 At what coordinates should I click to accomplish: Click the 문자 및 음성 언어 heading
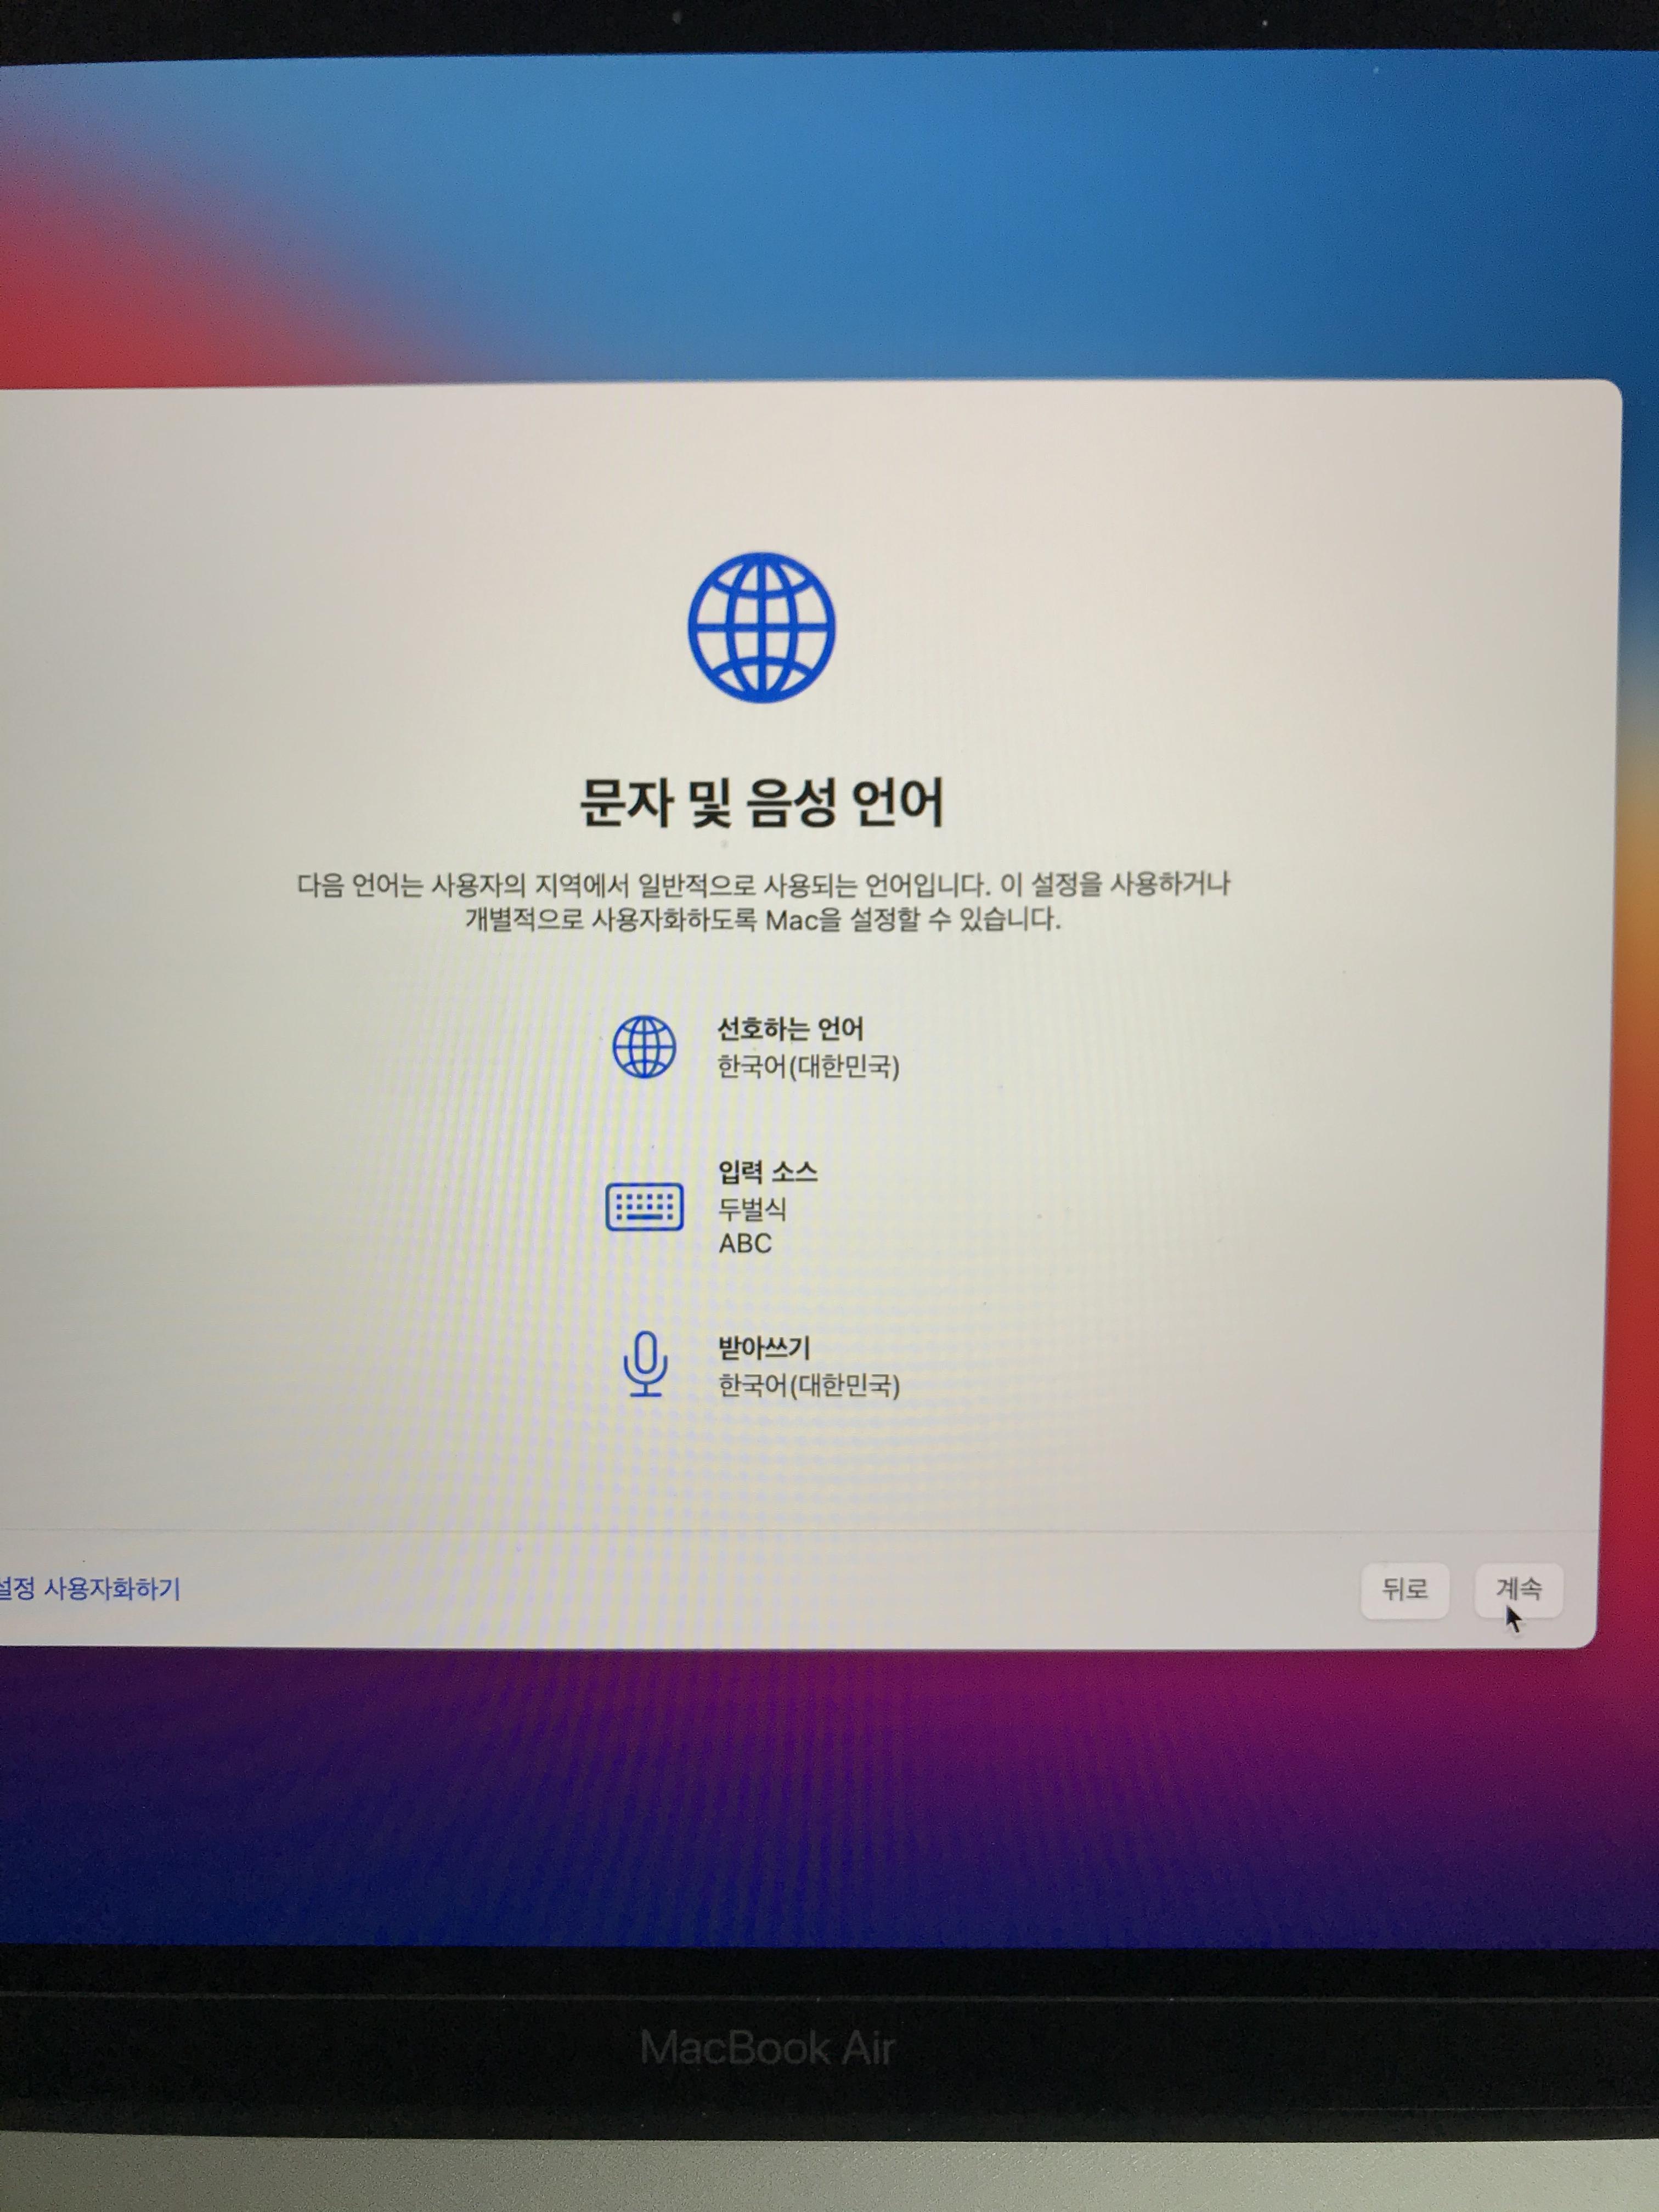762,802
